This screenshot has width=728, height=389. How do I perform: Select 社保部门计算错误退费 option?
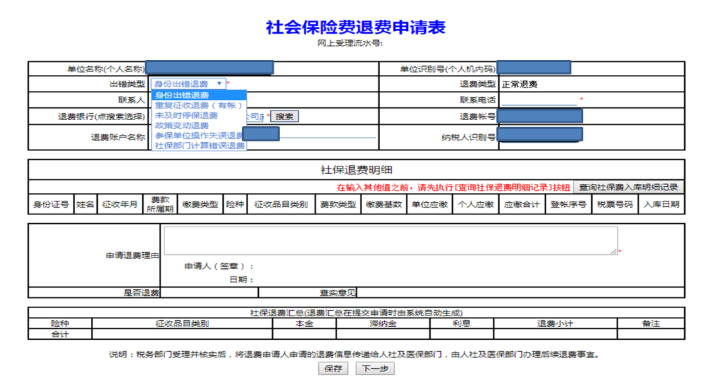(x=199, y=146)
